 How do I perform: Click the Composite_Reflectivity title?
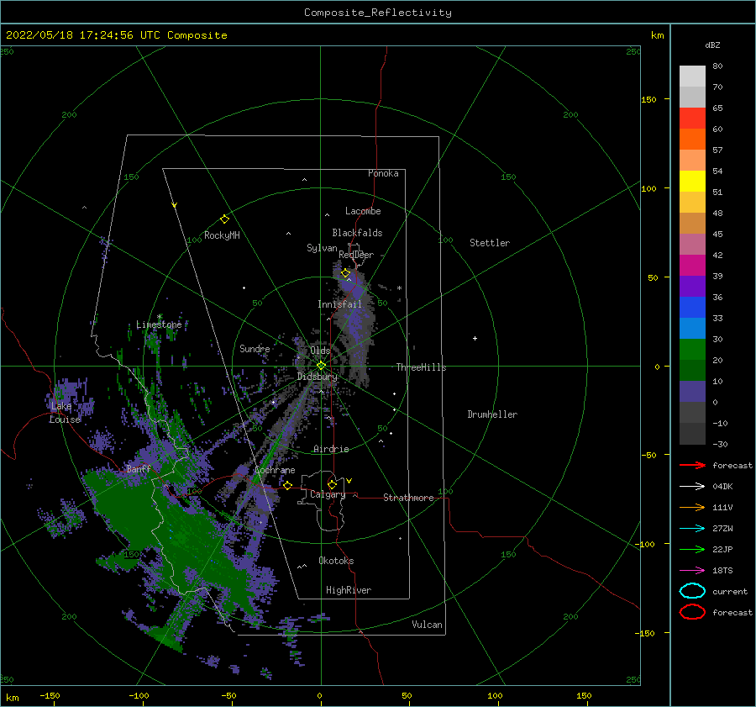point(377,13)
